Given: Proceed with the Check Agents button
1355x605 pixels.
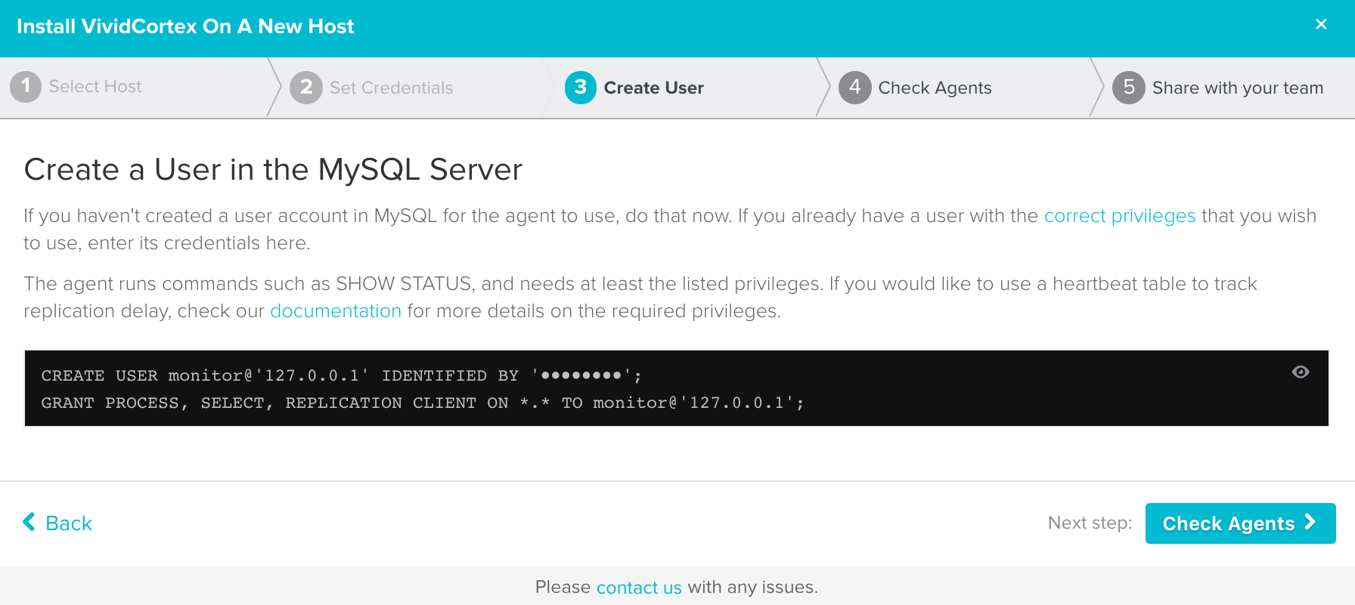Looking at the screenshot, I should tap(1228, 523).
